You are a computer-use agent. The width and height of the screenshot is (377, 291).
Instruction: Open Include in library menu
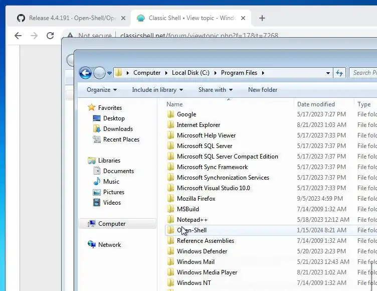coord(157,90)
